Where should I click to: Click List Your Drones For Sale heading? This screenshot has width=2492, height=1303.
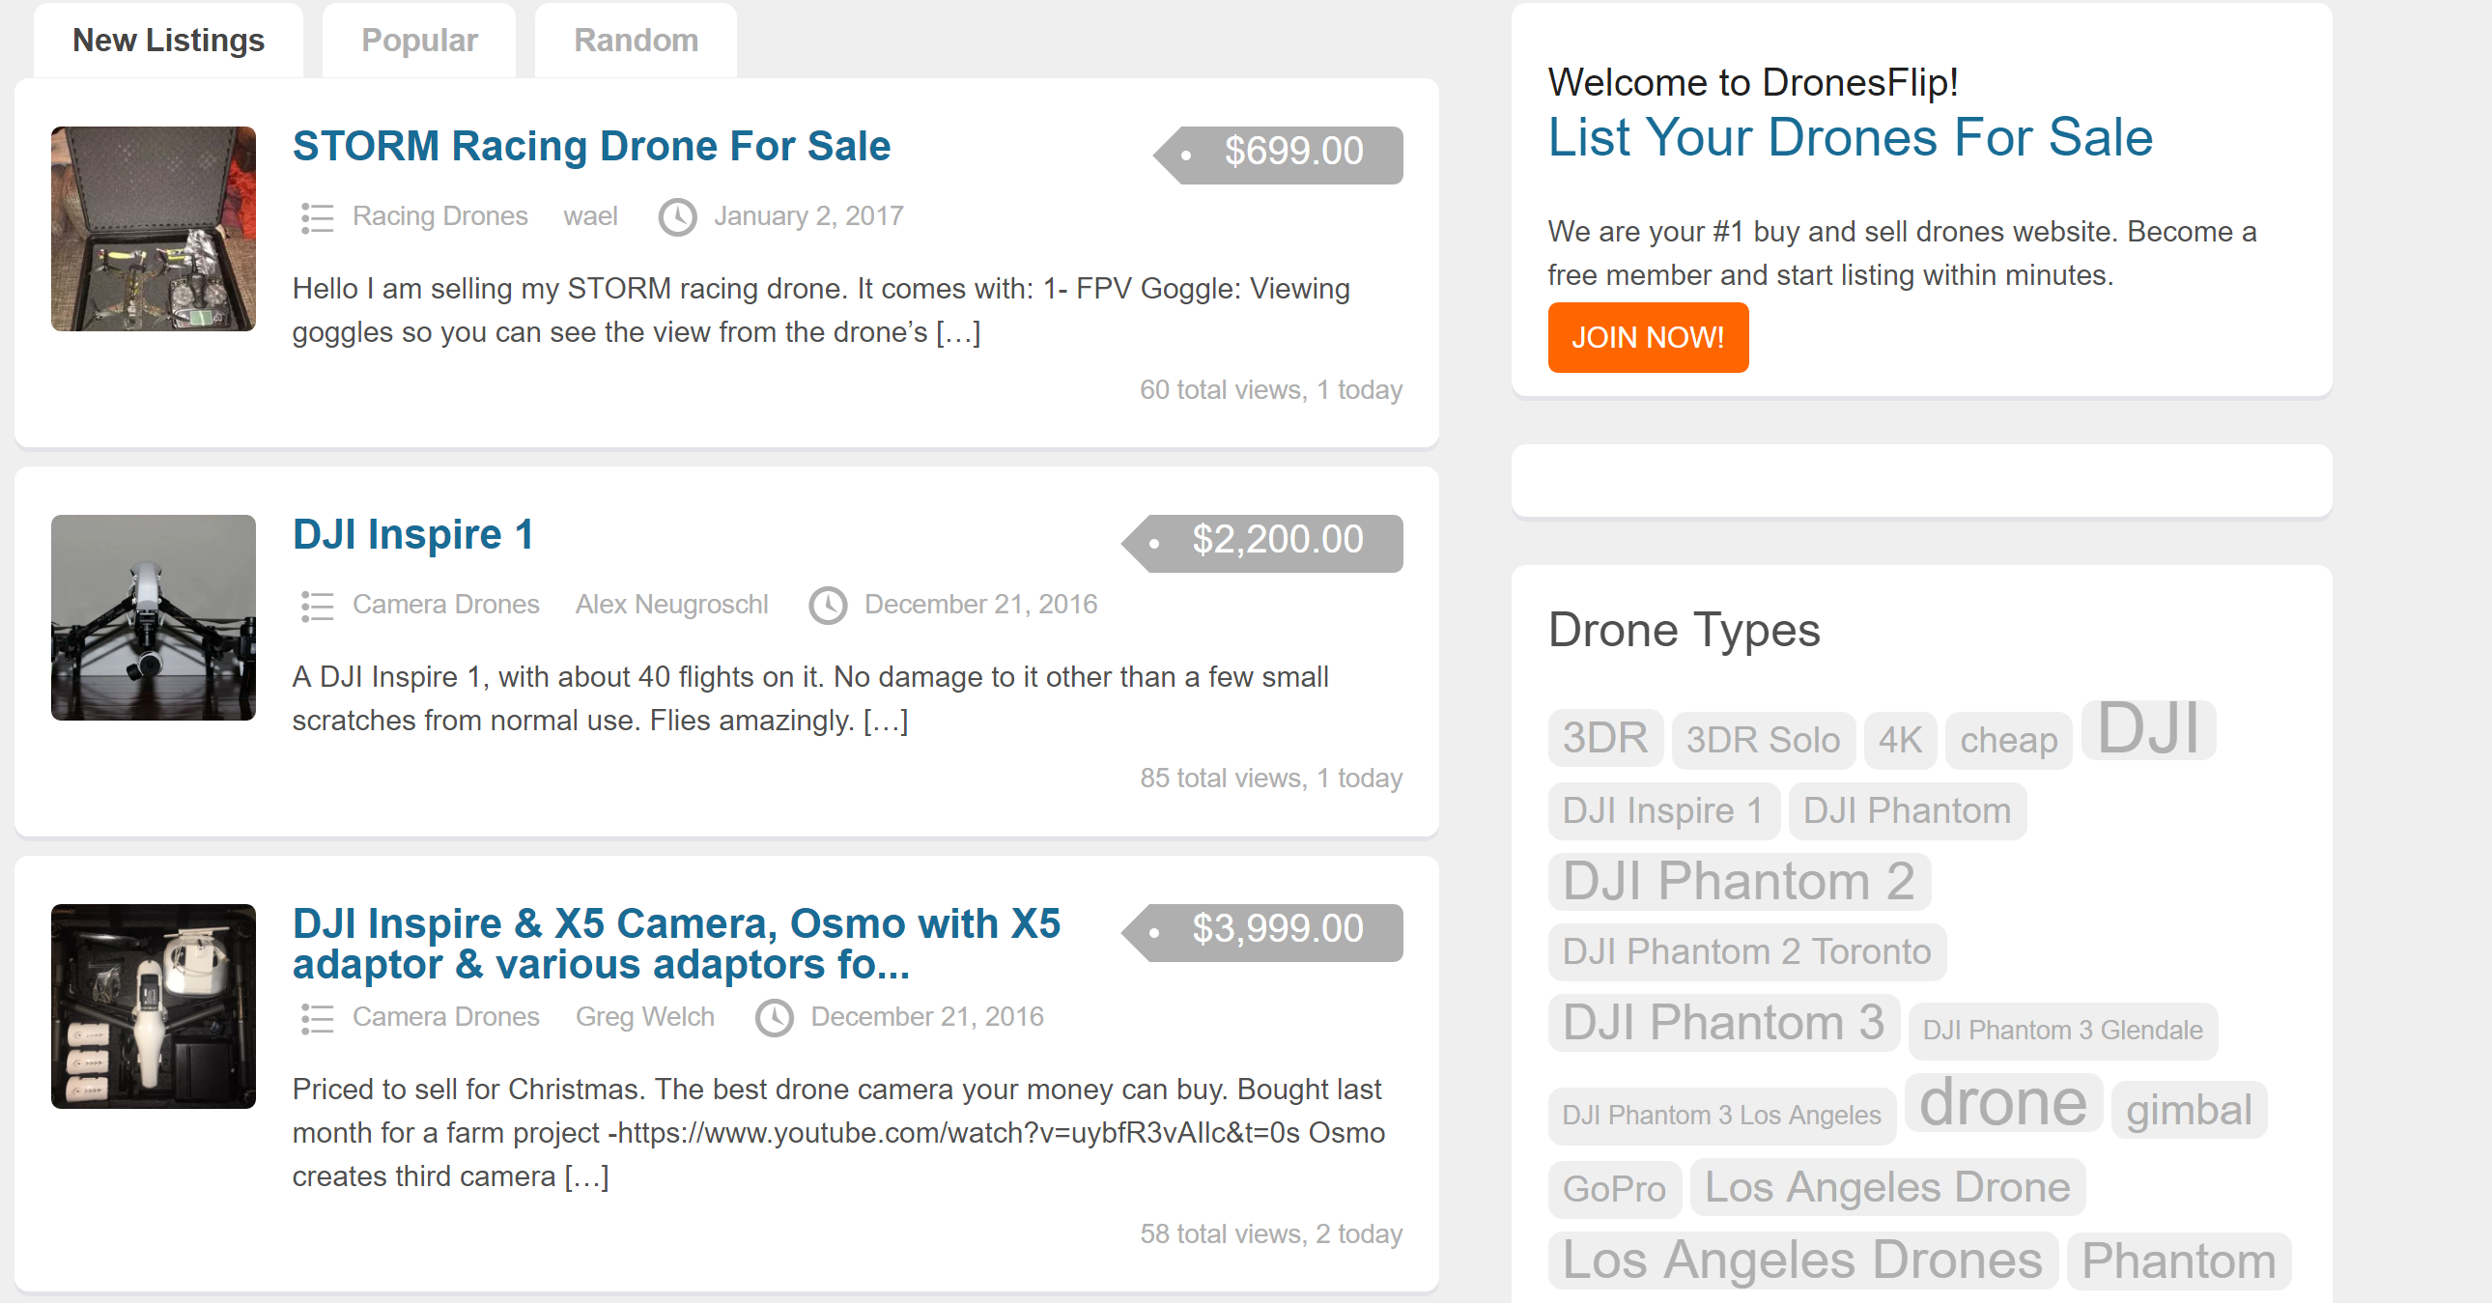pyautogui.click(x=1850, y=137)
